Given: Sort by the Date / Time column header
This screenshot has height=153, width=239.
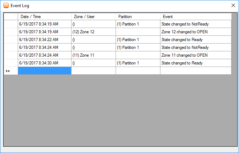Looking at the screenshot, I should (45, 17).
